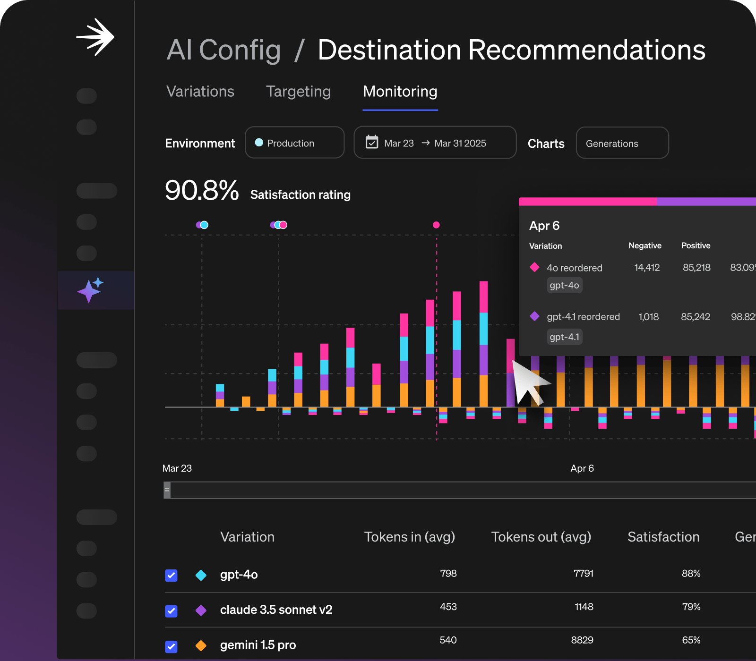This screenshot has height=661, width=756.
Task: Click the gpt-4.1 reordered variation label
Action: (x=583, y=317)
